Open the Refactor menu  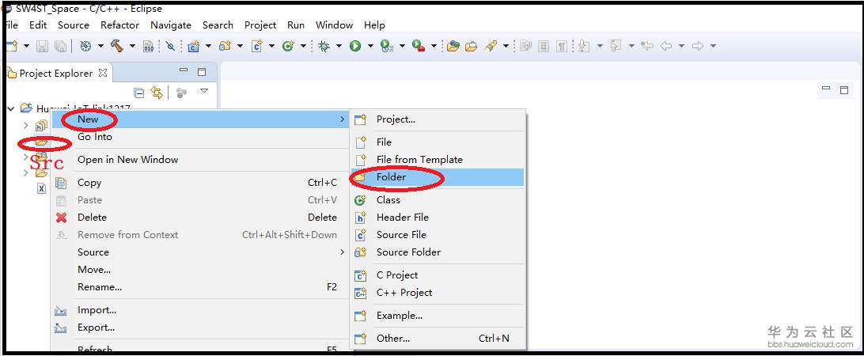pos(119,25)
